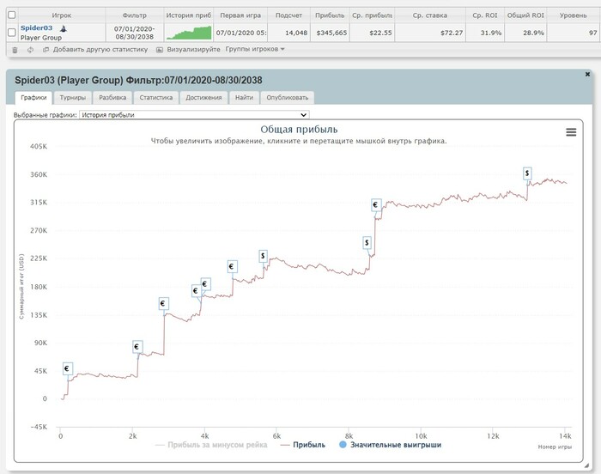
Task: Open the Разбивка tab
Action: [112, 97]
